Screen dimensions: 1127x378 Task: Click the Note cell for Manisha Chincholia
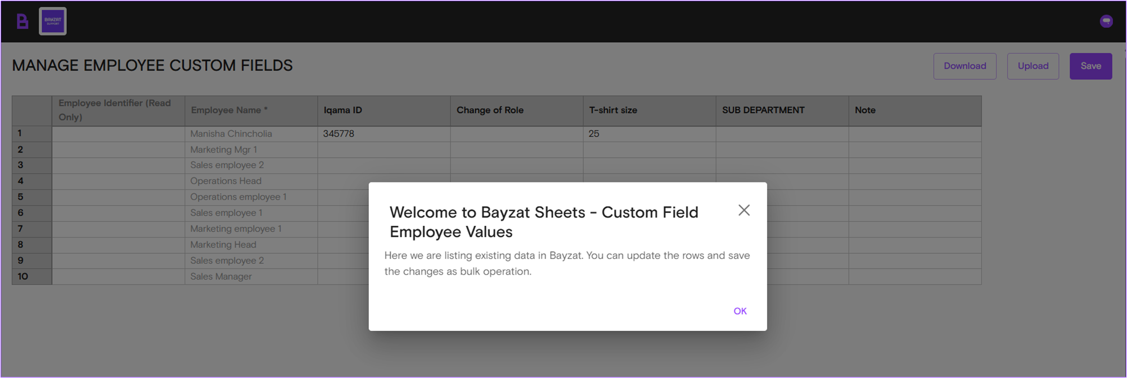pos(915,134)
